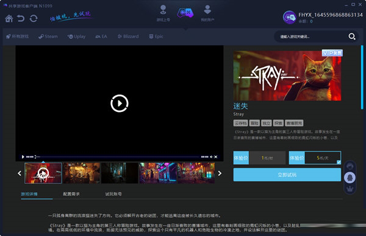Switch to the 配置需求 tab
The image size is (366, 236).
tap(71, 194)
